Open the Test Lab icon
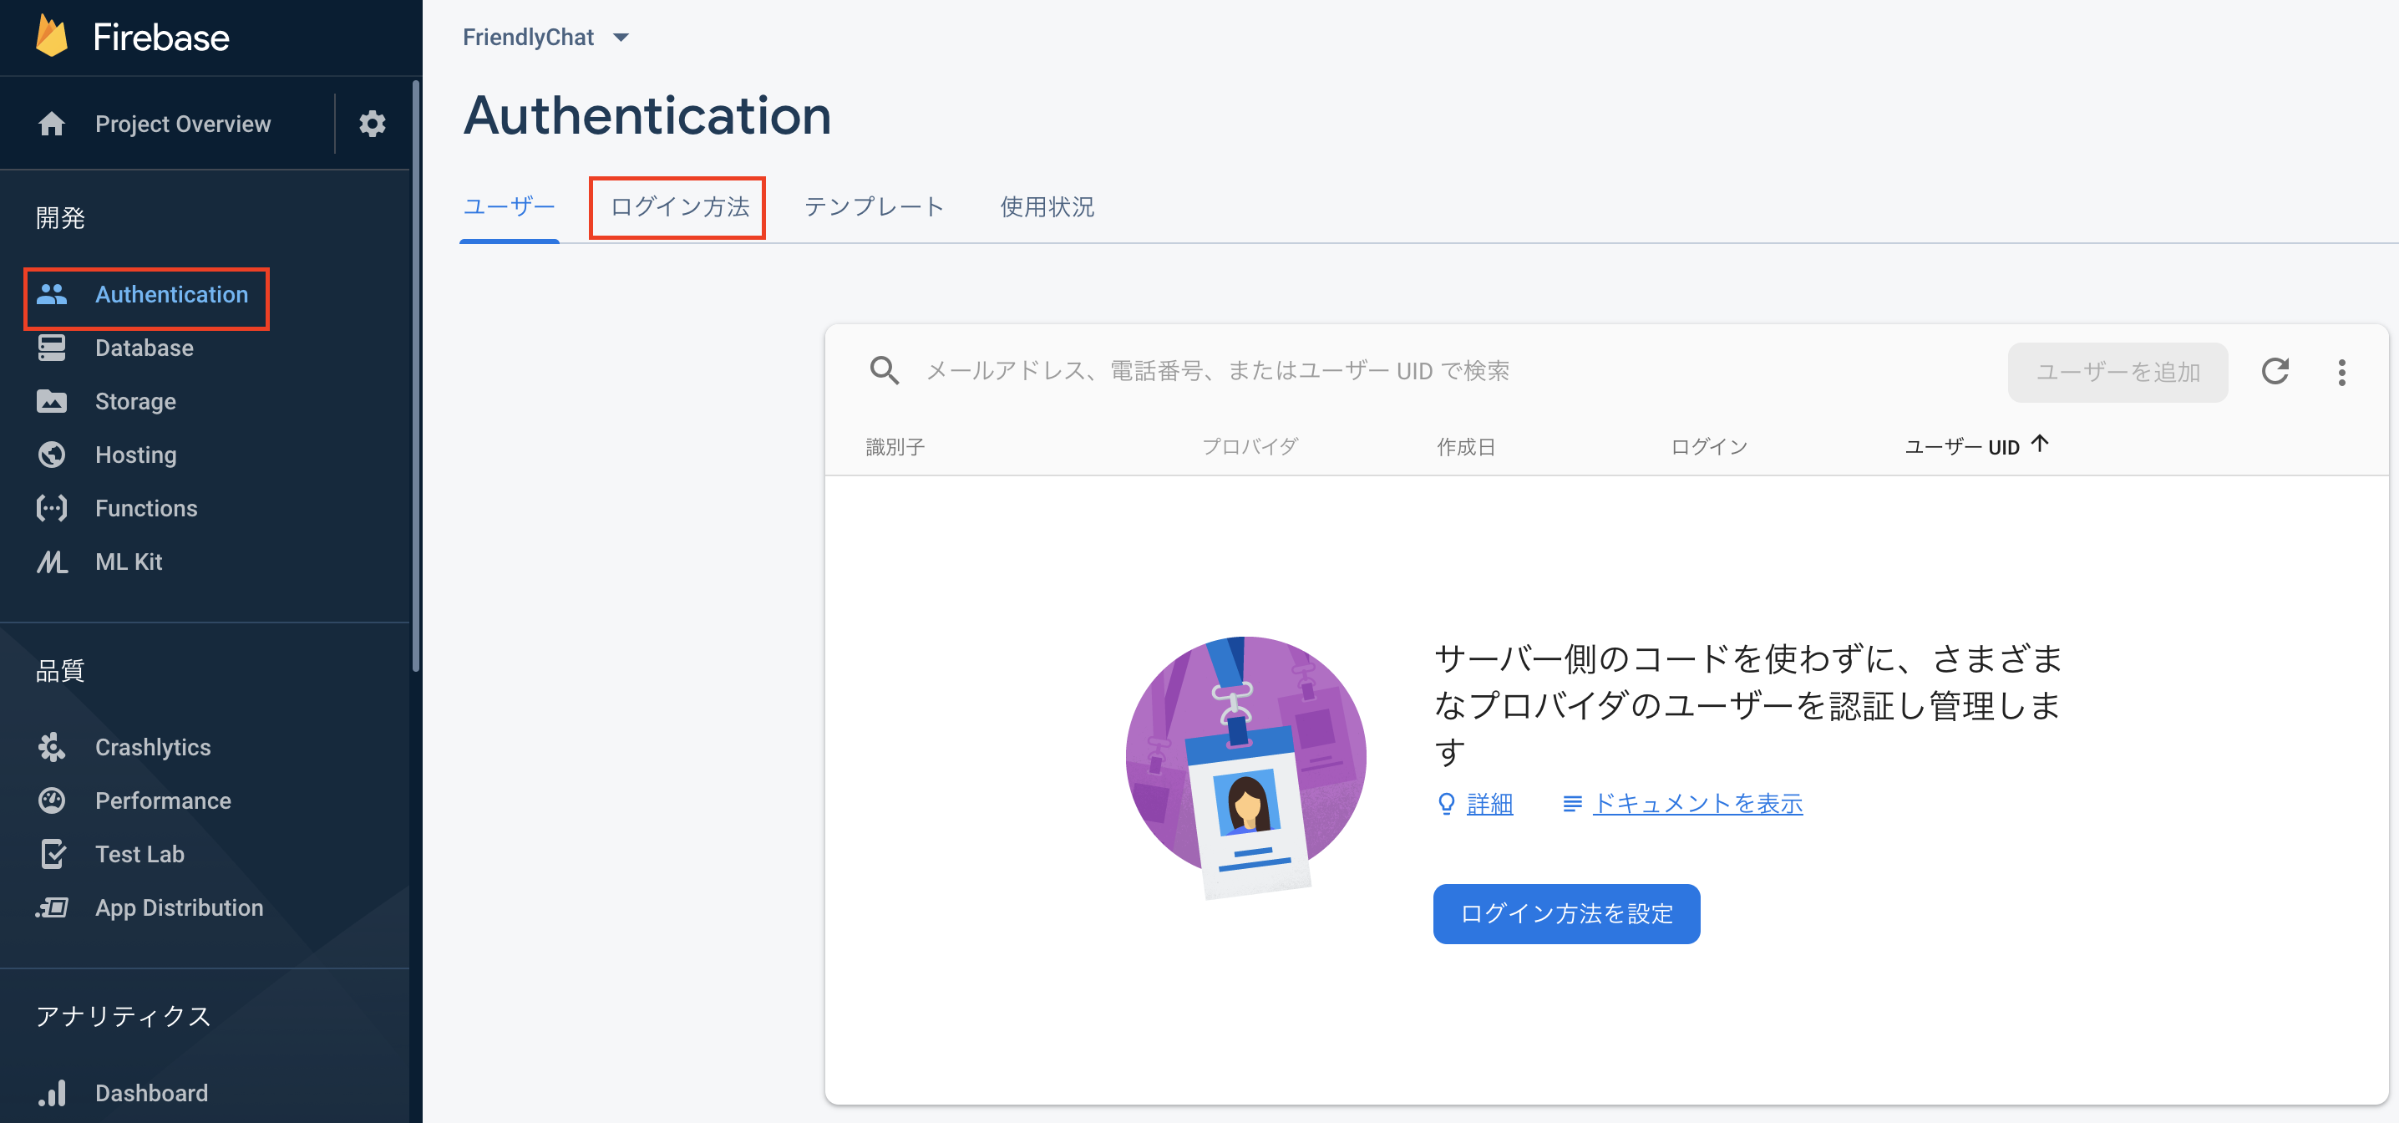Viewport: 2399px width, 1123px height. (51, 854)
